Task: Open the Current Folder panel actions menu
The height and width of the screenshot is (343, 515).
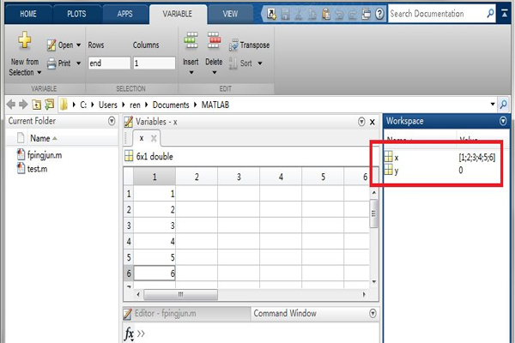Action: tap(112, 121)
